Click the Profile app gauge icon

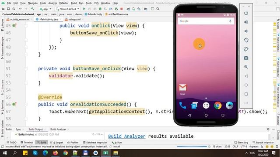click(x=111, y=9)
